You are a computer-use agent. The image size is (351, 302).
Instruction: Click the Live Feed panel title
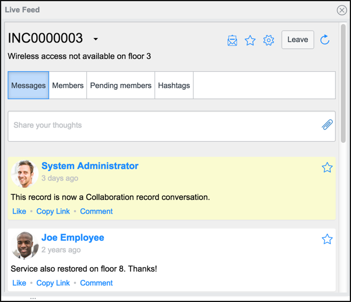pyautogui.click(x=22, y=10)
